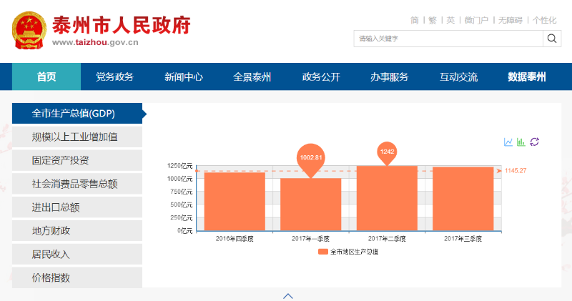
Task: Go to 数据泰州 section
Action: coord(526,77)
